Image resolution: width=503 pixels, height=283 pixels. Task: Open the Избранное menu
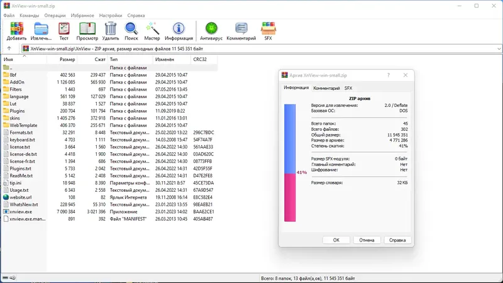click(x=82, y=15)
